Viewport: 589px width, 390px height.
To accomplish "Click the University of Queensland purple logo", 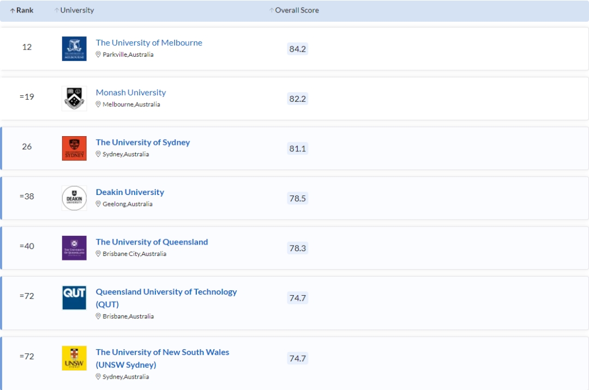I will click(x=74, y=248).
